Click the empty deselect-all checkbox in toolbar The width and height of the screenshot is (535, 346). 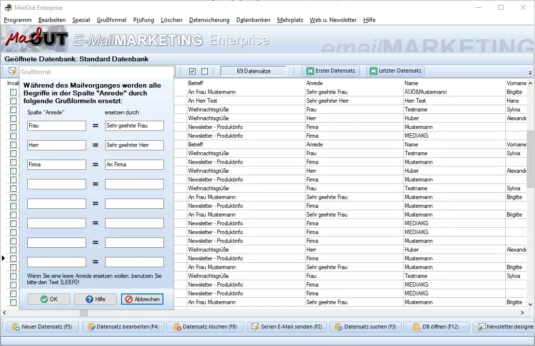coord(204,72)
